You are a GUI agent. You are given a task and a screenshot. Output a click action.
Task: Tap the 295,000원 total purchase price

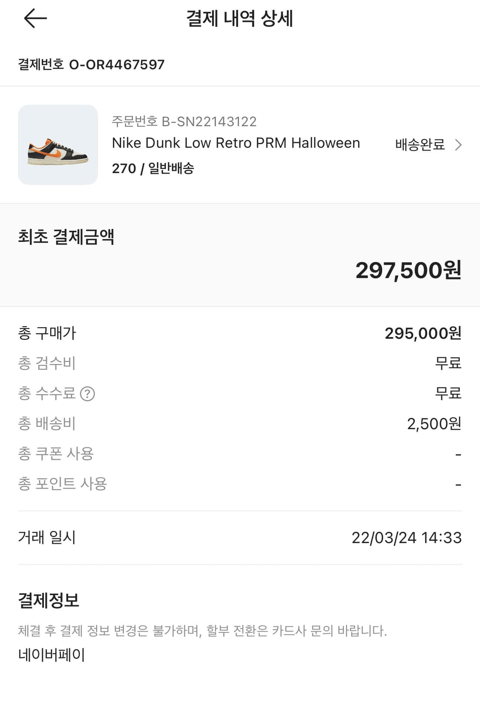423,333
